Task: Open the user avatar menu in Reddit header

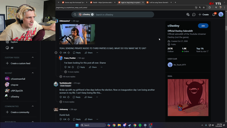Action: [221, 15]
